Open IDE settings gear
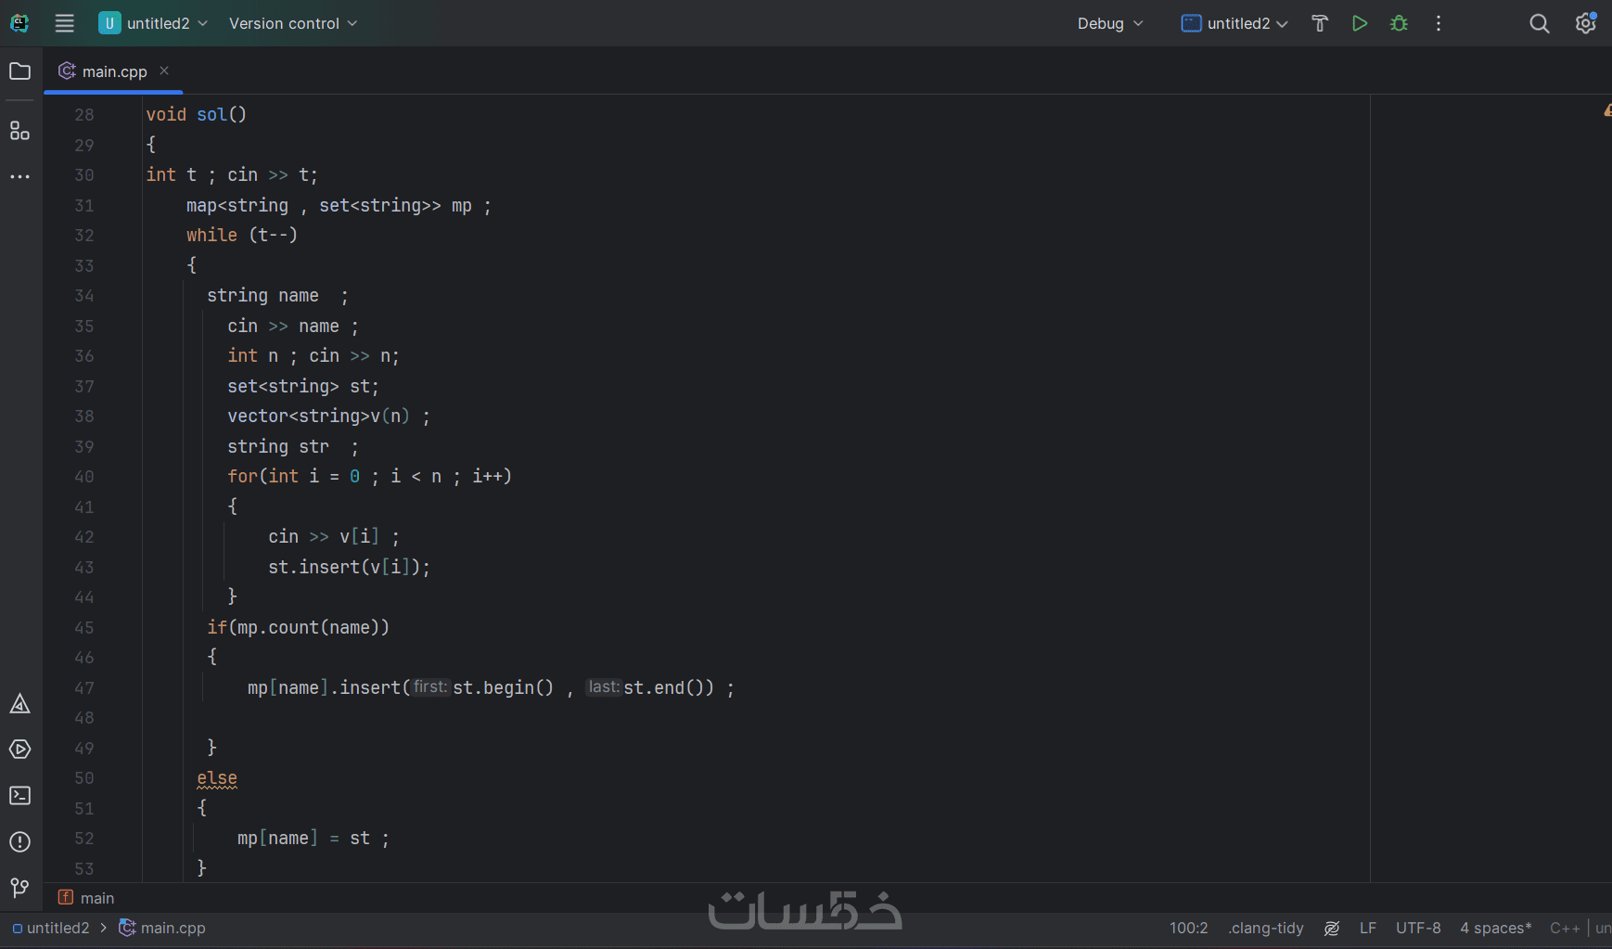1612x949 pixels. 1585,23
